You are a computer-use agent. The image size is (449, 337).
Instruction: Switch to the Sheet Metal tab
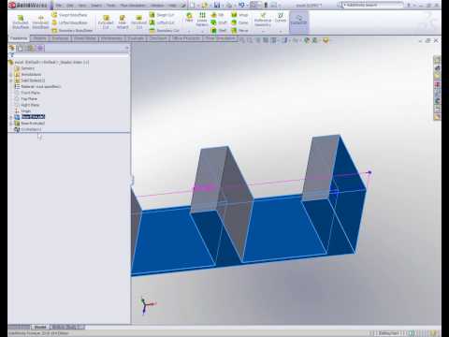click(x=84, y=38)
